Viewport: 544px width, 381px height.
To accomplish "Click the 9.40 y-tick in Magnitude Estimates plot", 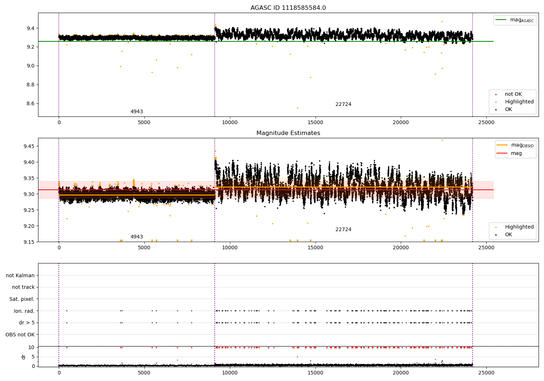I will click(29, 162).
